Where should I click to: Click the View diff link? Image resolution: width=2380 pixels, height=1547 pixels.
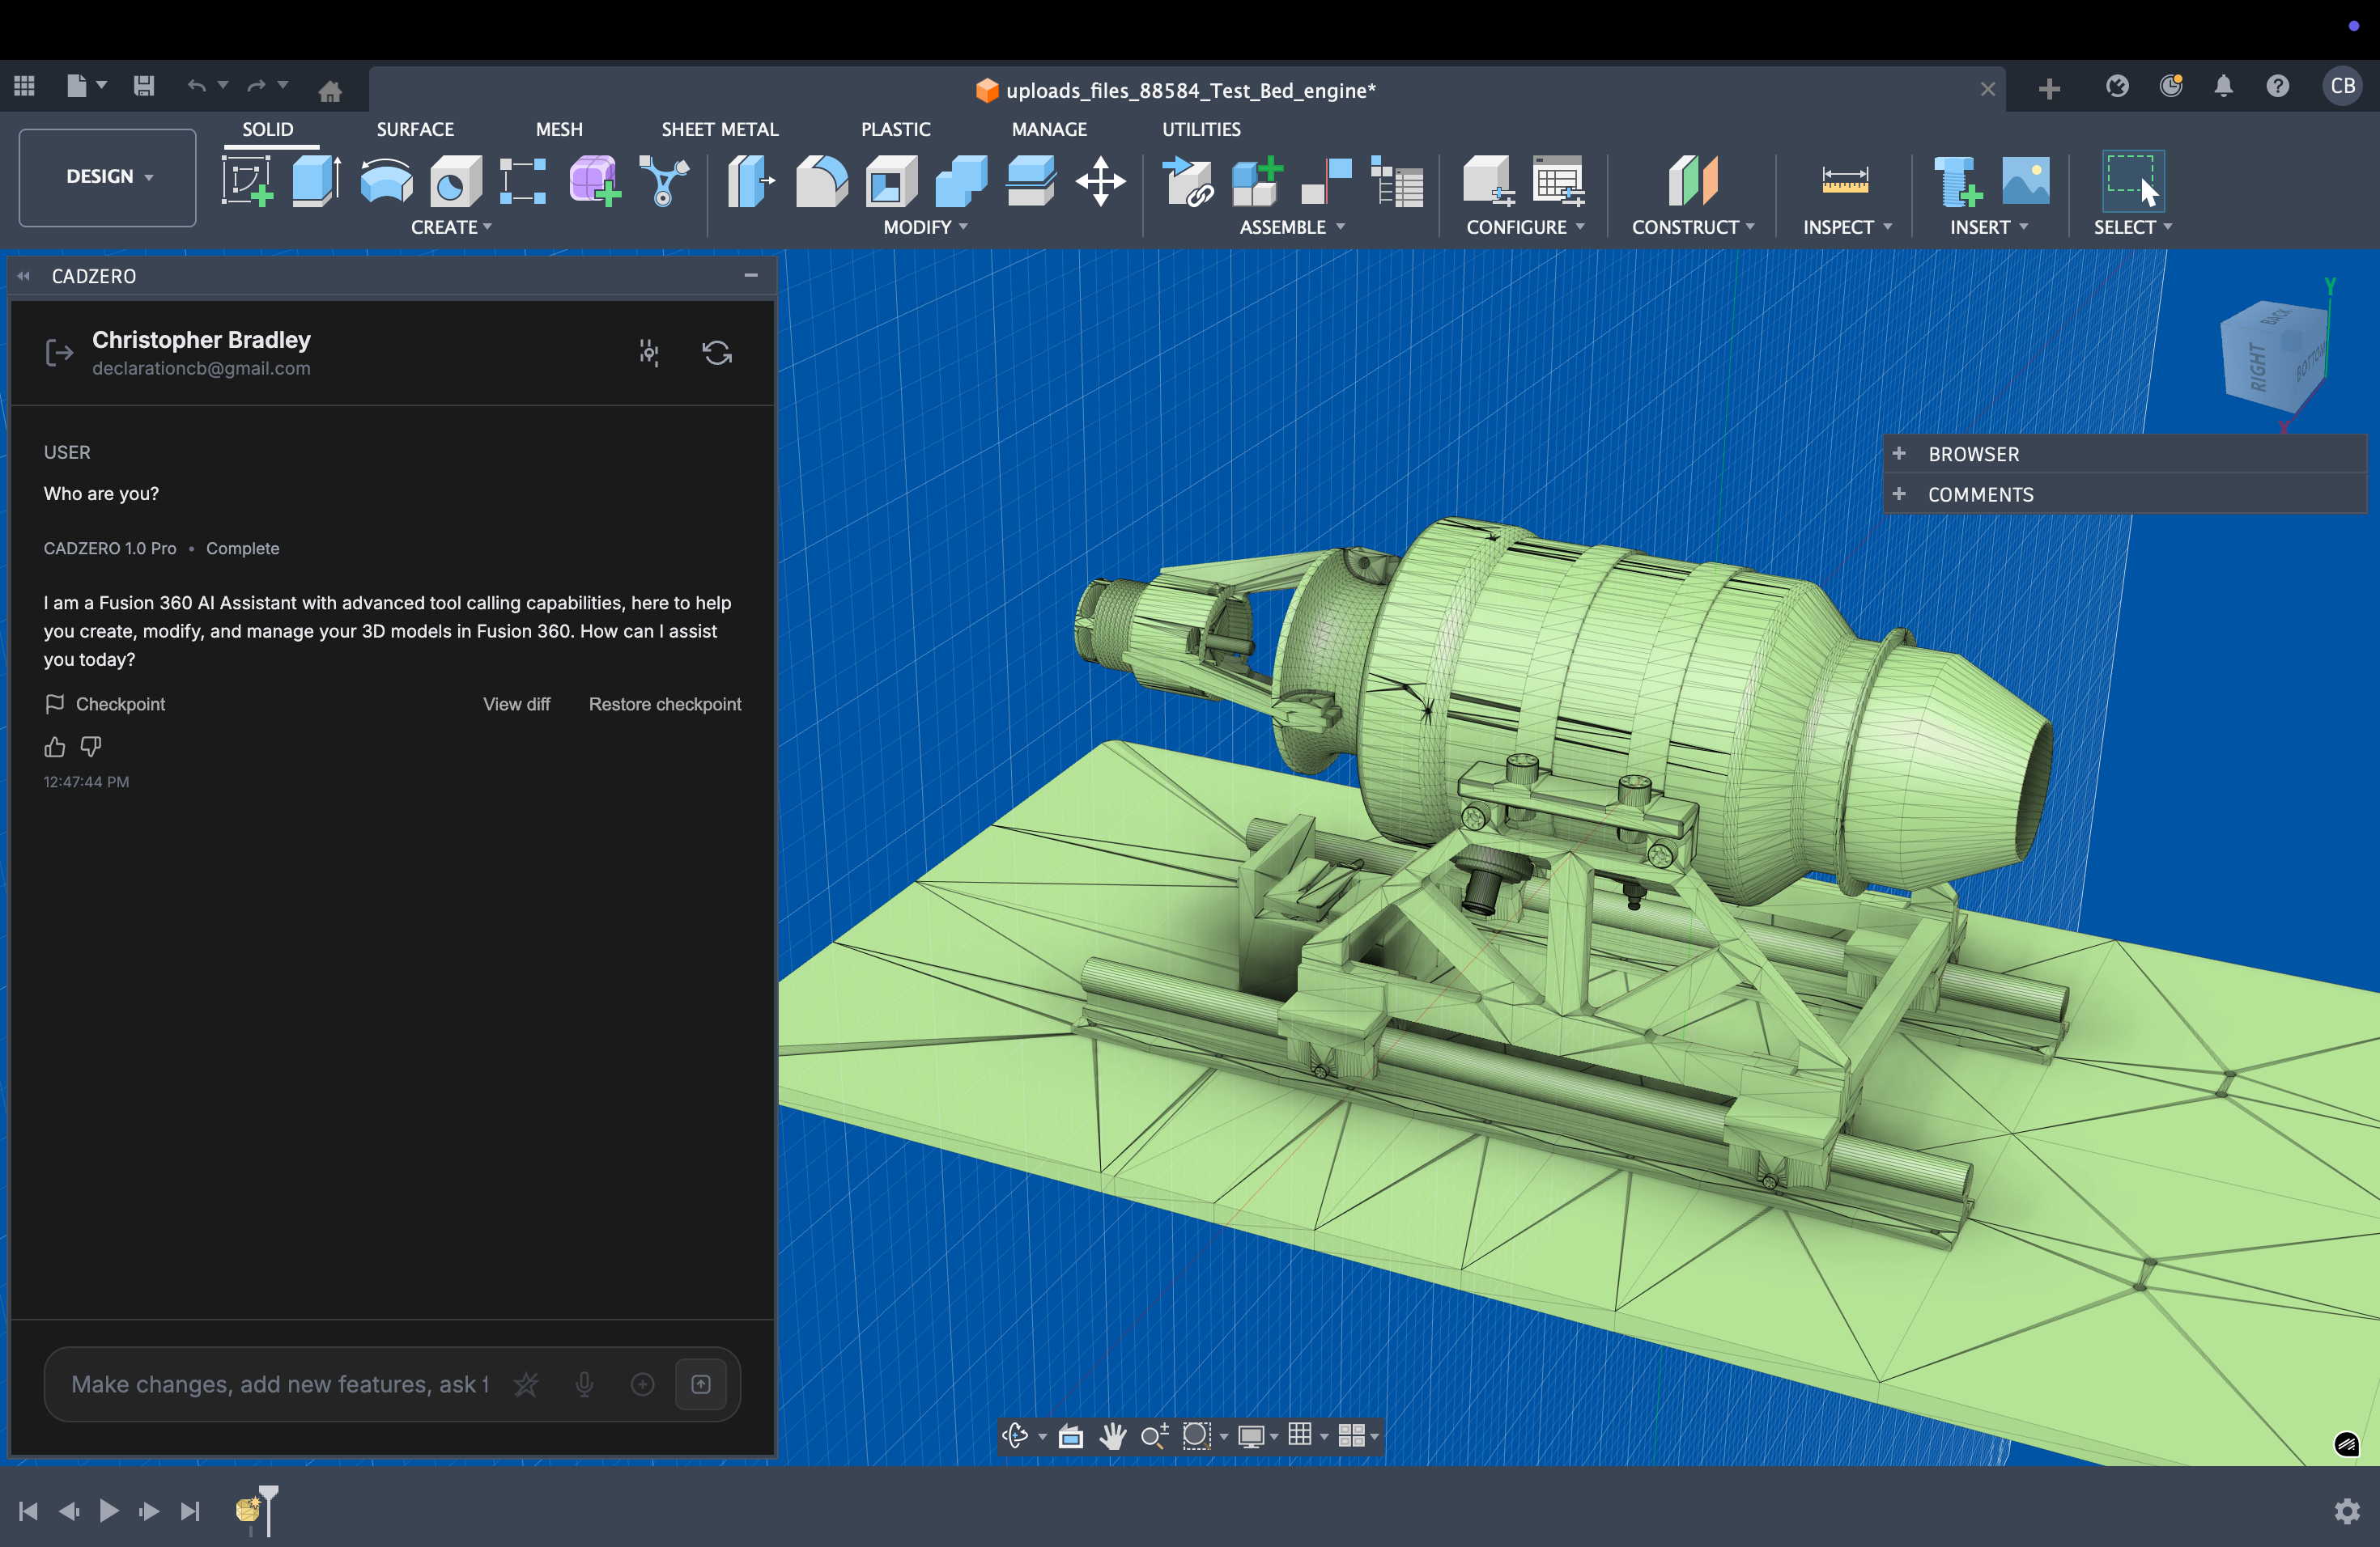(517, 704)
